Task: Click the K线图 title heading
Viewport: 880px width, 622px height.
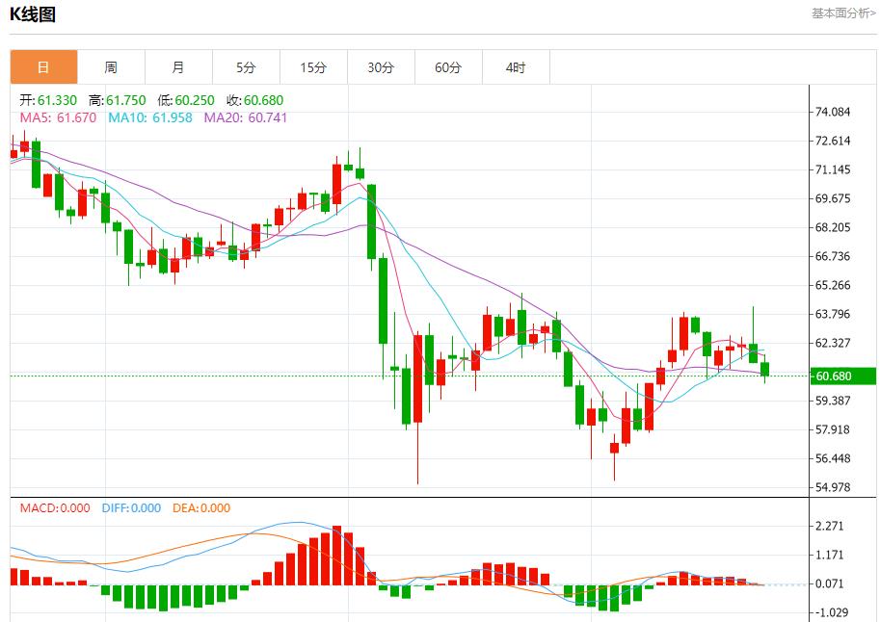Action: click(x=33, y=14)
